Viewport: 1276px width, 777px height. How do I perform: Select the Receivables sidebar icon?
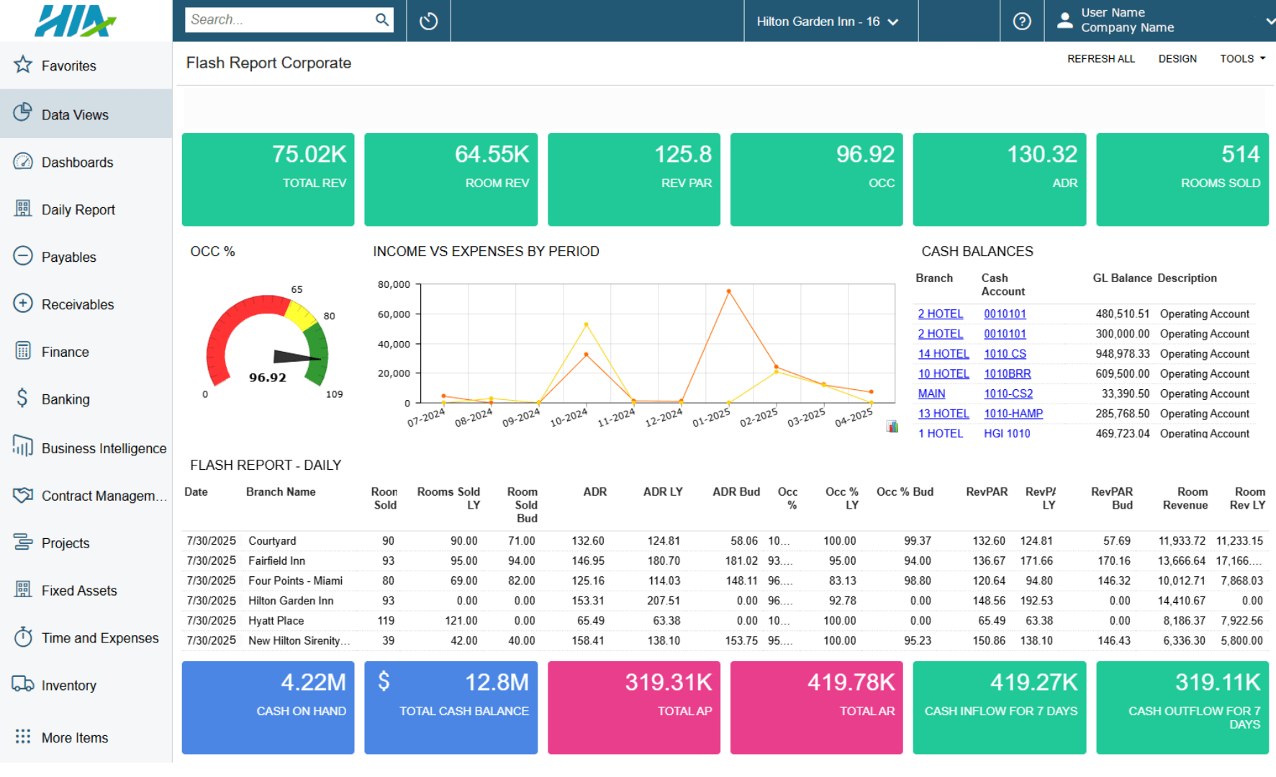(22, 304)
